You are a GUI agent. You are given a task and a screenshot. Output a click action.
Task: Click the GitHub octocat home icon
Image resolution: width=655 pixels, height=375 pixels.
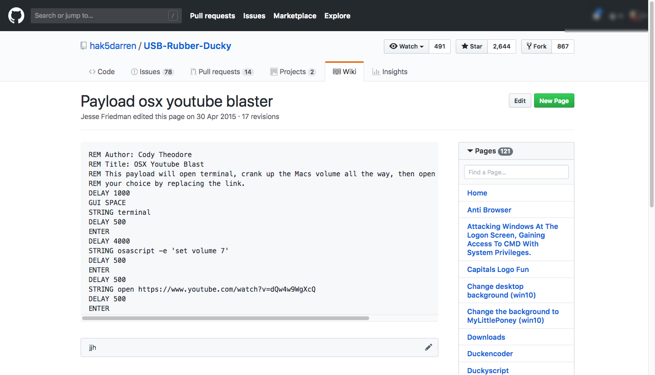[x=16, y=15]
